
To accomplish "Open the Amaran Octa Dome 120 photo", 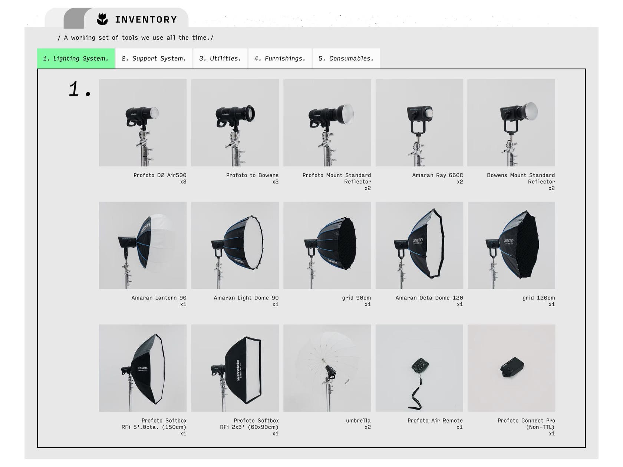I will (x=419, y=245).
